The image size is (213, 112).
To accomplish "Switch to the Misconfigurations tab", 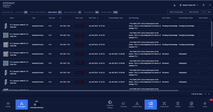I will pos(73,12).
